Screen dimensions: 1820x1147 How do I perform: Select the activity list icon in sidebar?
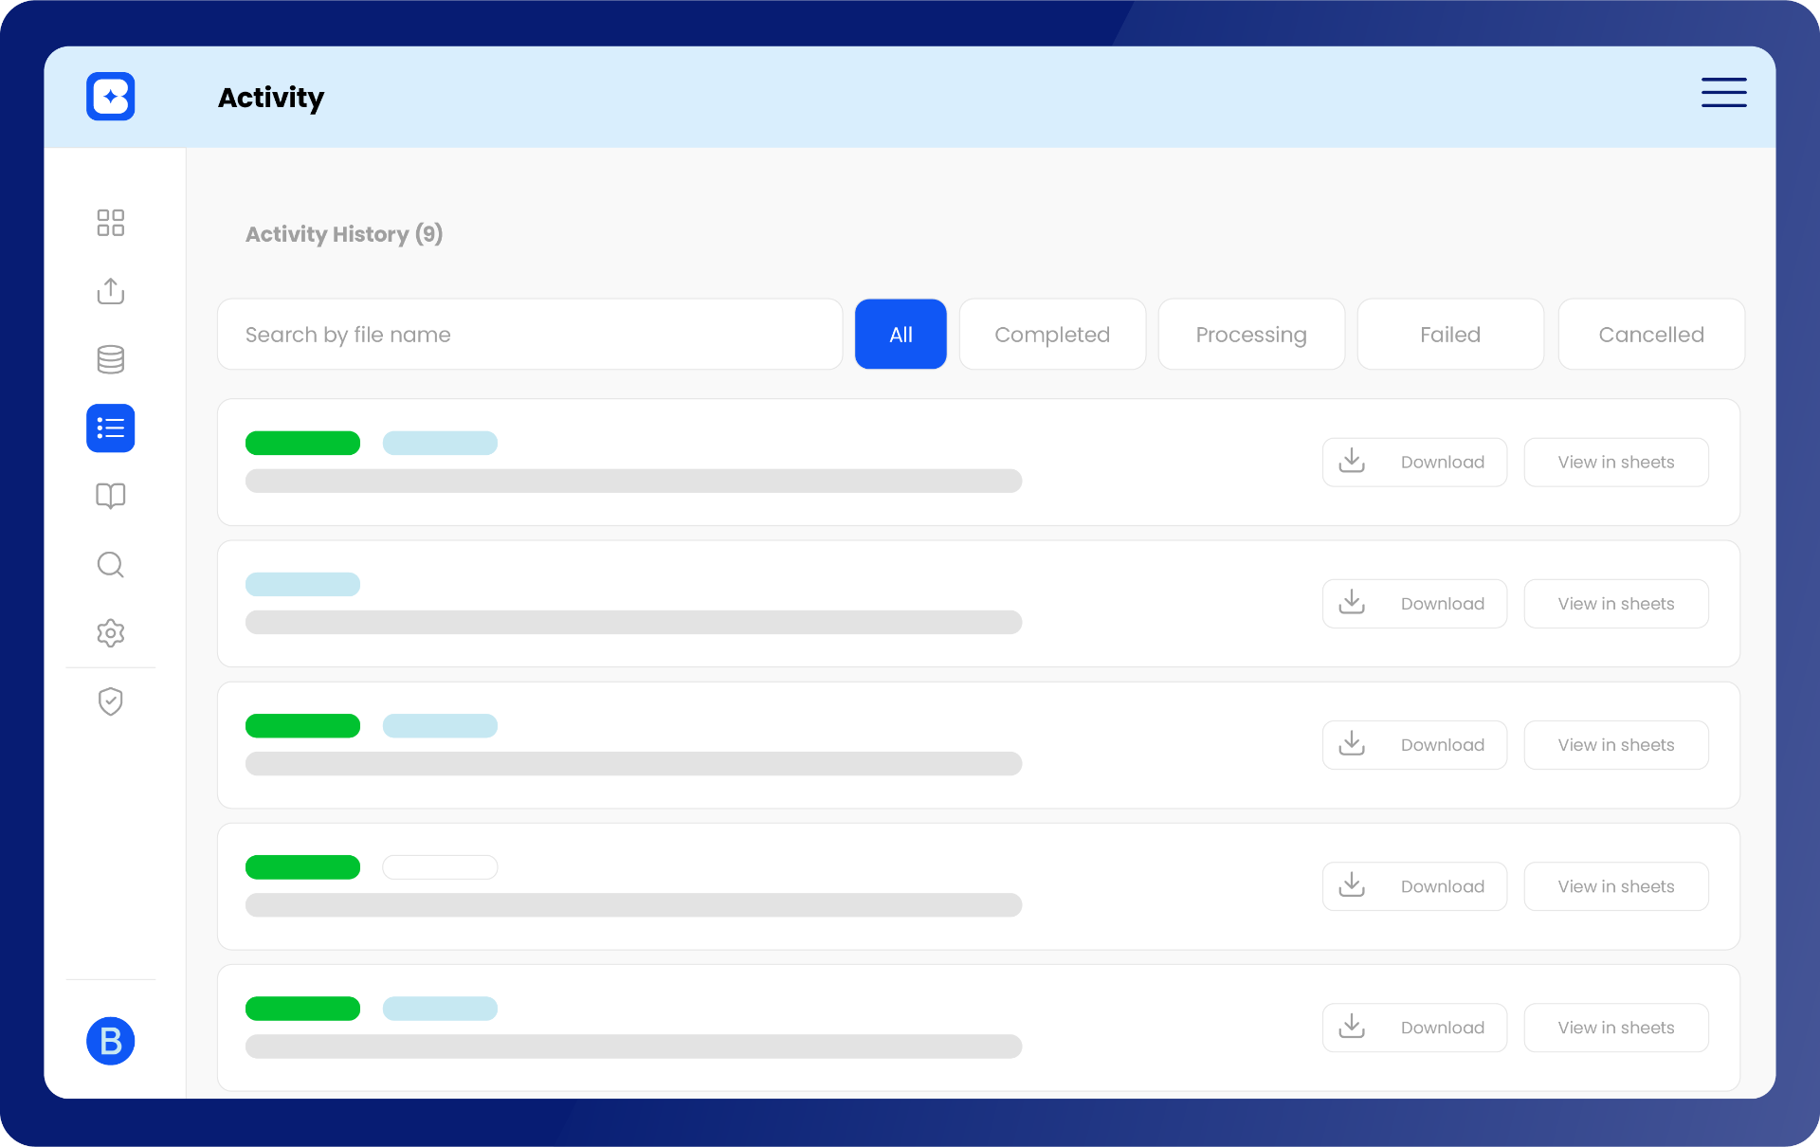[x=110, y=428]
